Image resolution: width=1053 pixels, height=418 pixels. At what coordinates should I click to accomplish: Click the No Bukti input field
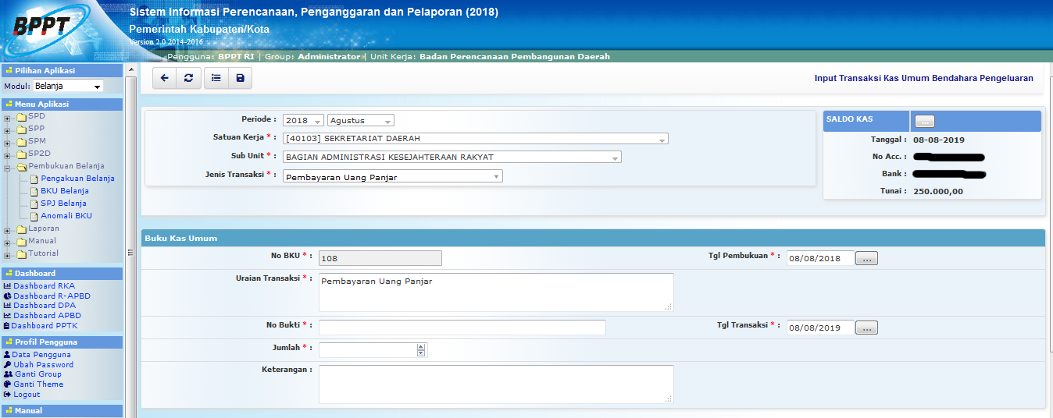click(x=462, y=328)
